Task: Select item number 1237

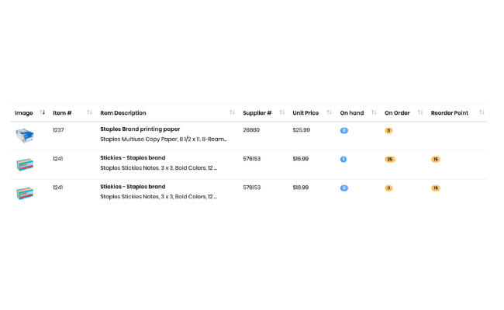Action: coord(58,130)
